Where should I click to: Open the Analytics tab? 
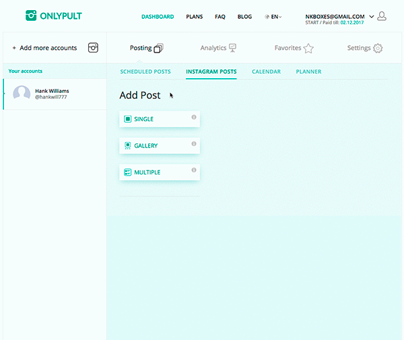click(218, 48)
